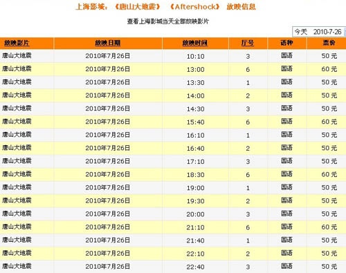Select the 14:00 showtime cell
Screen dimensions: 346x273
(195, 95)
